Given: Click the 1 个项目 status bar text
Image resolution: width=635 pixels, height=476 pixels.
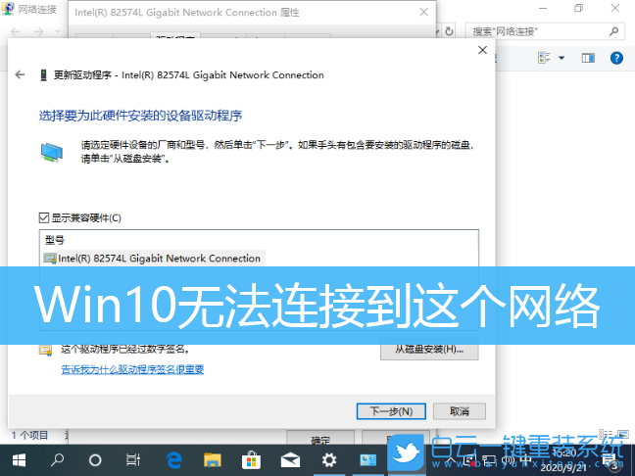Looking at the screenshot, I should point(29,436).
